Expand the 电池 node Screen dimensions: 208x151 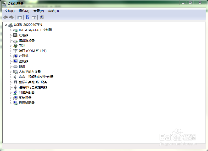click(11, 46)
